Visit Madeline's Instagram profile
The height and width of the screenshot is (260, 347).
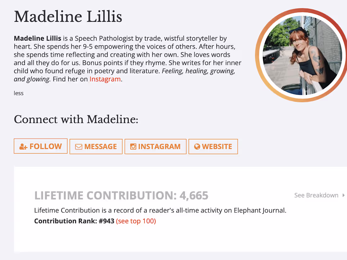[x=155, y=146]
